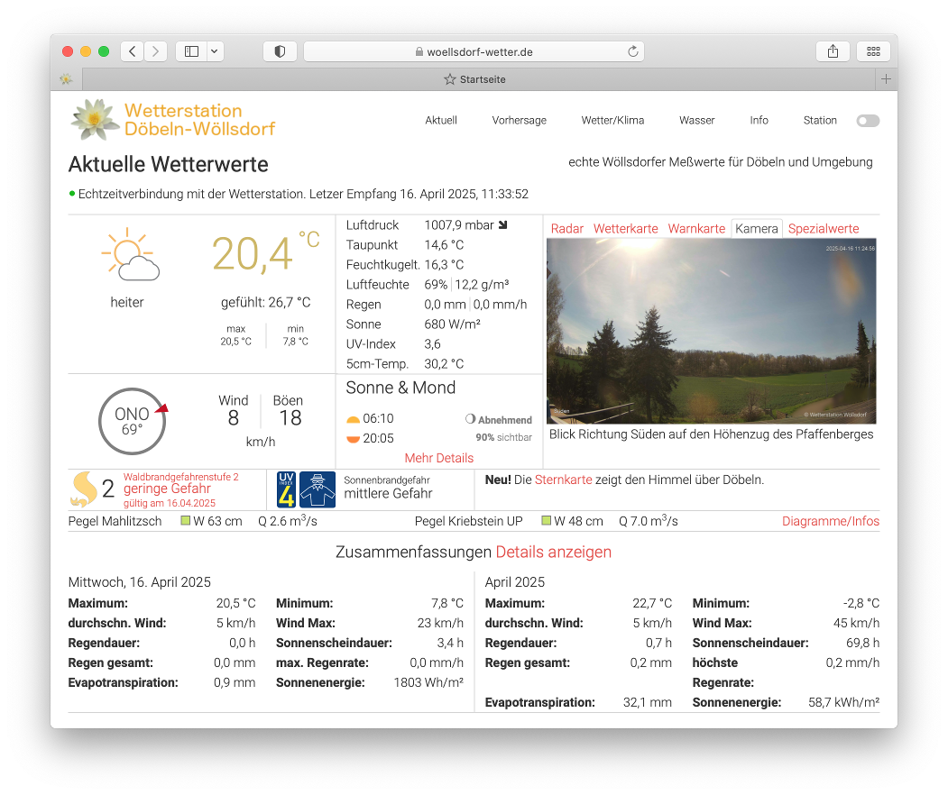
Task: Open the tab overview grid icon
Action: (x=872, y=51)
